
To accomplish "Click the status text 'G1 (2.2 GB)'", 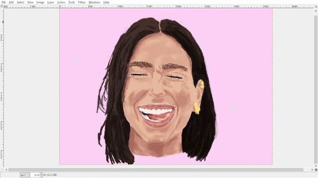I will pos(50,175).
